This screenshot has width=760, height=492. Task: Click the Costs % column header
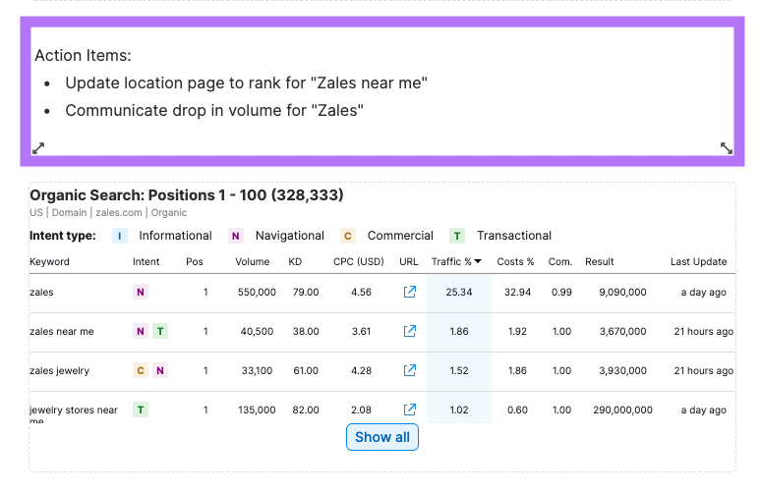[x=515, y=261]
